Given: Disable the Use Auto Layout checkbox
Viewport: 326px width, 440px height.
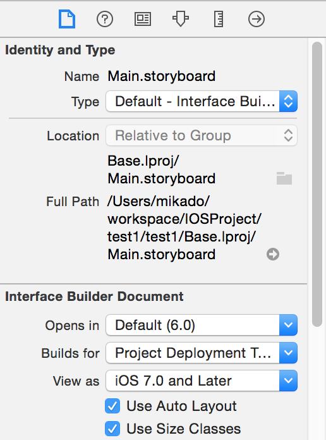Looking at the screenshot, I should click(x=112, y=406).
